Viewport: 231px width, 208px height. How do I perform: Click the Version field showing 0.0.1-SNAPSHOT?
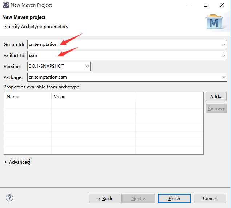pyautogui.click(x=59, y=66)
